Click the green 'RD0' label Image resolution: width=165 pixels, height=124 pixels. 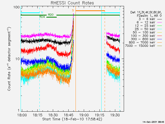51,15
